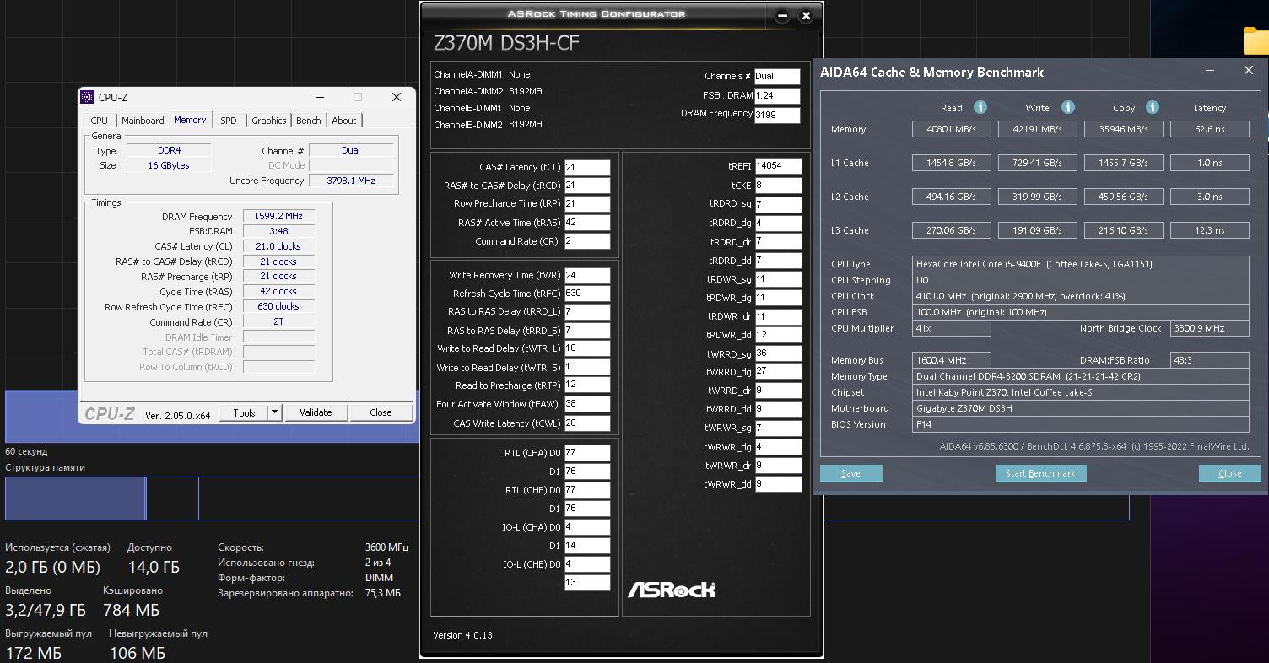Switch to the CPU tab in CPU-Z

point(100,121)
